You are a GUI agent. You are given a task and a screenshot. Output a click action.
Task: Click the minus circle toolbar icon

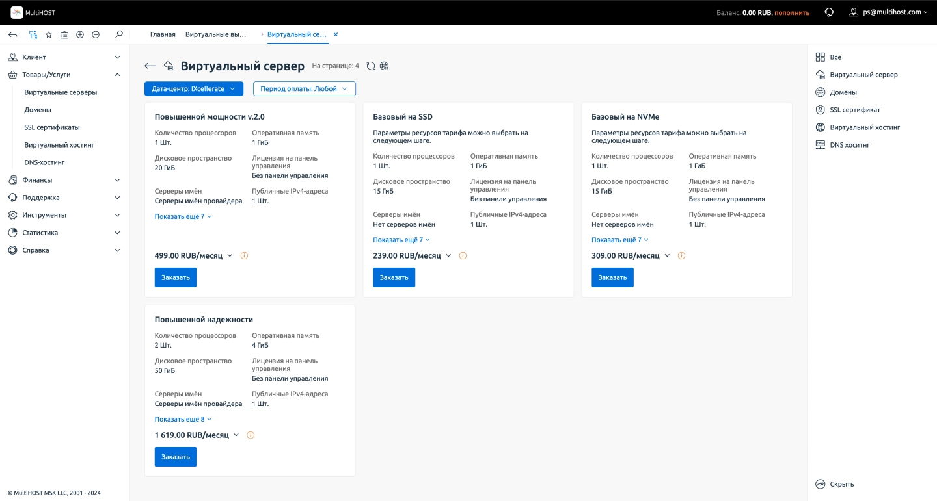coord(96,34)
